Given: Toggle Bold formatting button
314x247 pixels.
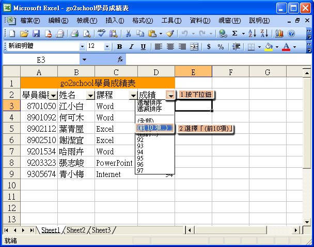Looking at the screenshot, I should [x=119, y=46].
